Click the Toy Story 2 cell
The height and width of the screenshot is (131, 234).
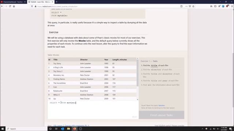click(58, 71)
